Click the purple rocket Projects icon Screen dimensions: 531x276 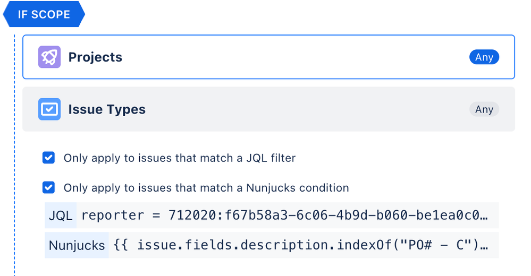tap(49, 57)
